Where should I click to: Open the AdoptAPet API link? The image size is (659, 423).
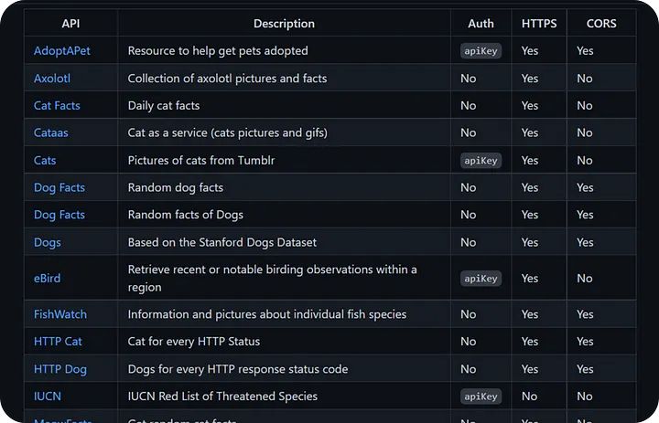[62, 51]
